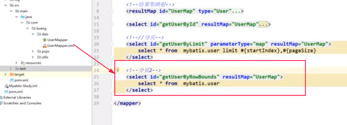The width and height of the screenshot is (347, 125).
Task: Select the target folder row
Action: (46, 74)
